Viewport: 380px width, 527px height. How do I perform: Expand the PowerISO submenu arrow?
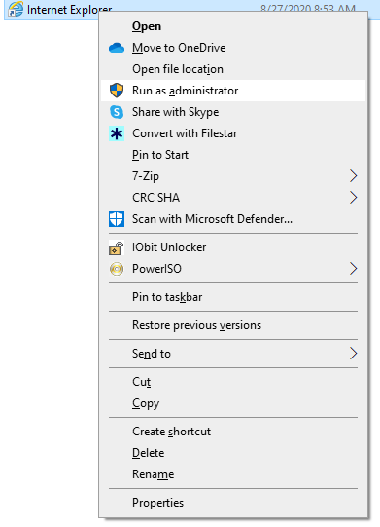[353, 269]
